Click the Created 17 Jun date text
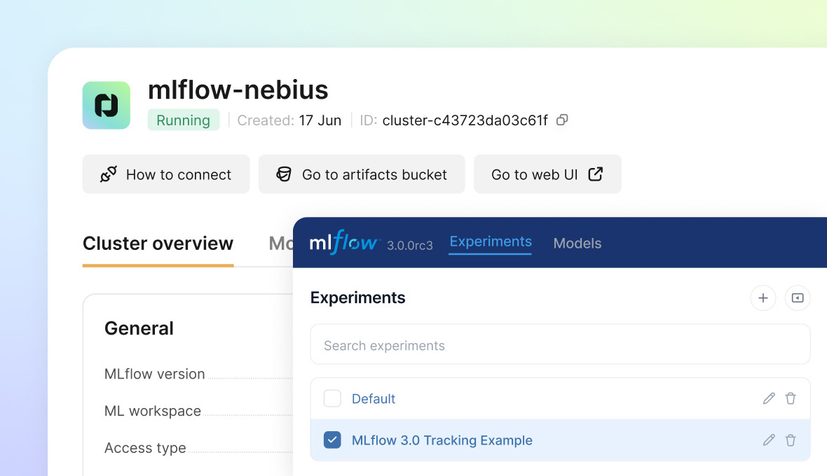This screenshot has width=827, height=476. [289, 120]
